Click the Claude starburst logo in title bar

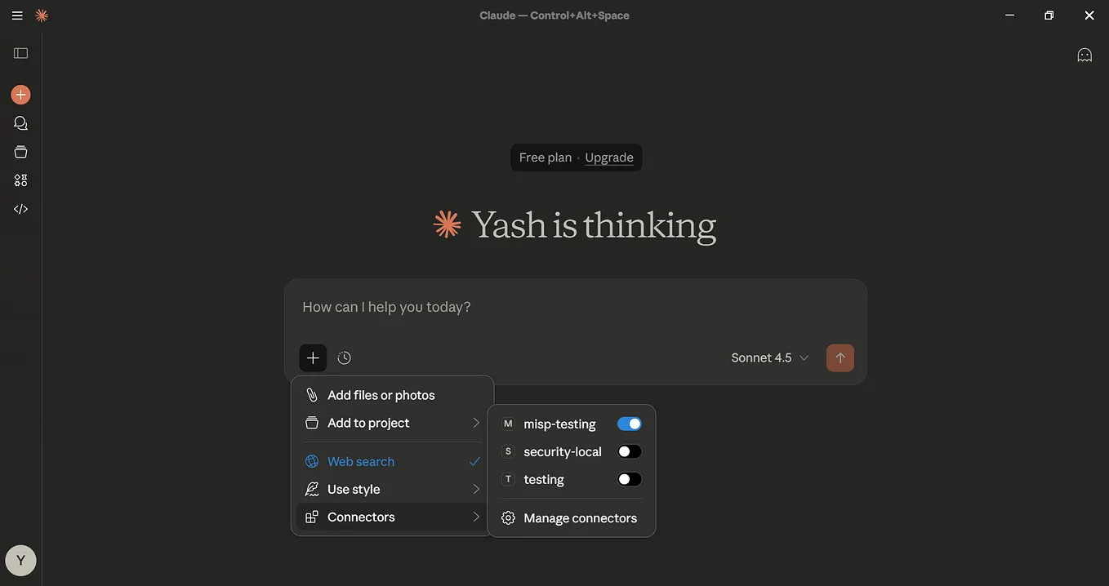tap(42, 16)
